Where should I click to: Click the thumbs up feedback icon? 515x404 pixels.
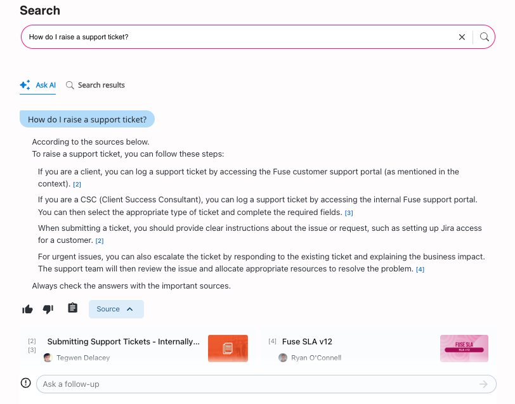pyautogui.click(x=27, y=309)
